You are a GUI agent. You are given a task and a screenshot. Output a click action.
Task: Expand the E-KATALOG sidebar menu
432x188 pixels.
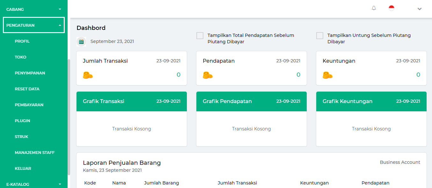tap(34, 184)
